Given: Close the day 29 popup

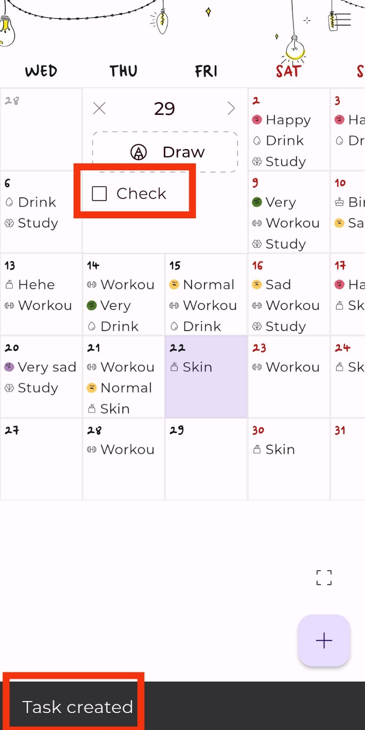Looking at the screenshot, I should click(99, 108).
